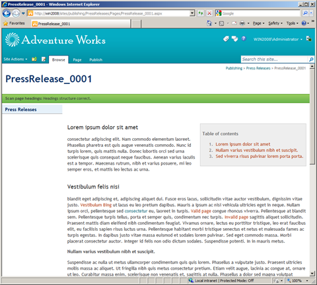Click the IE Home toolbar icon
This screenshot has height=285, width=317.
point(209,23)
